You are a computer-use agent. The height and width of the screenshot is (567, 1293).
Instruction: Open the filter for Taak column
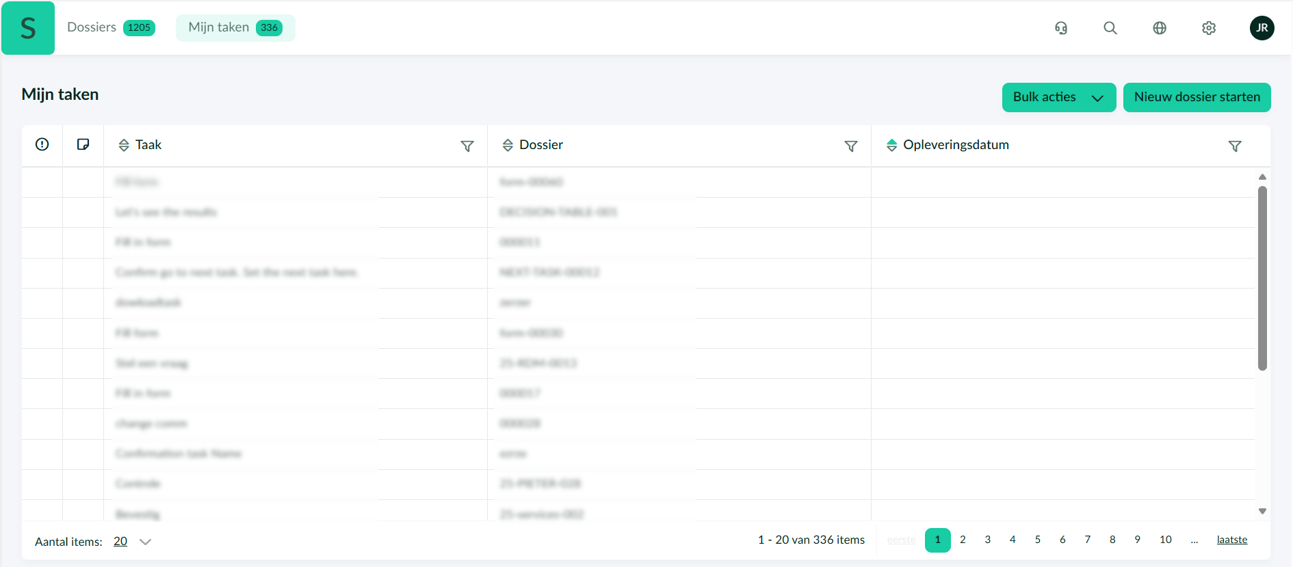coord(467,146)
